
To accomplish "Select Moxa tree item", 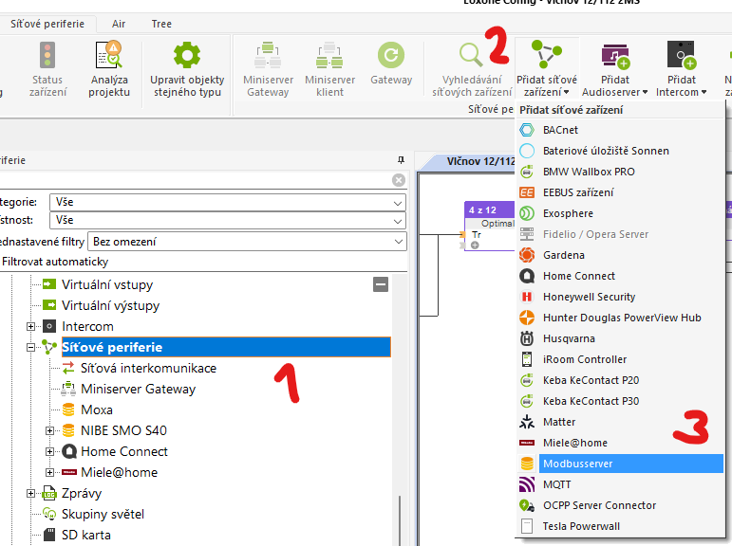I will tap(97, 409).
